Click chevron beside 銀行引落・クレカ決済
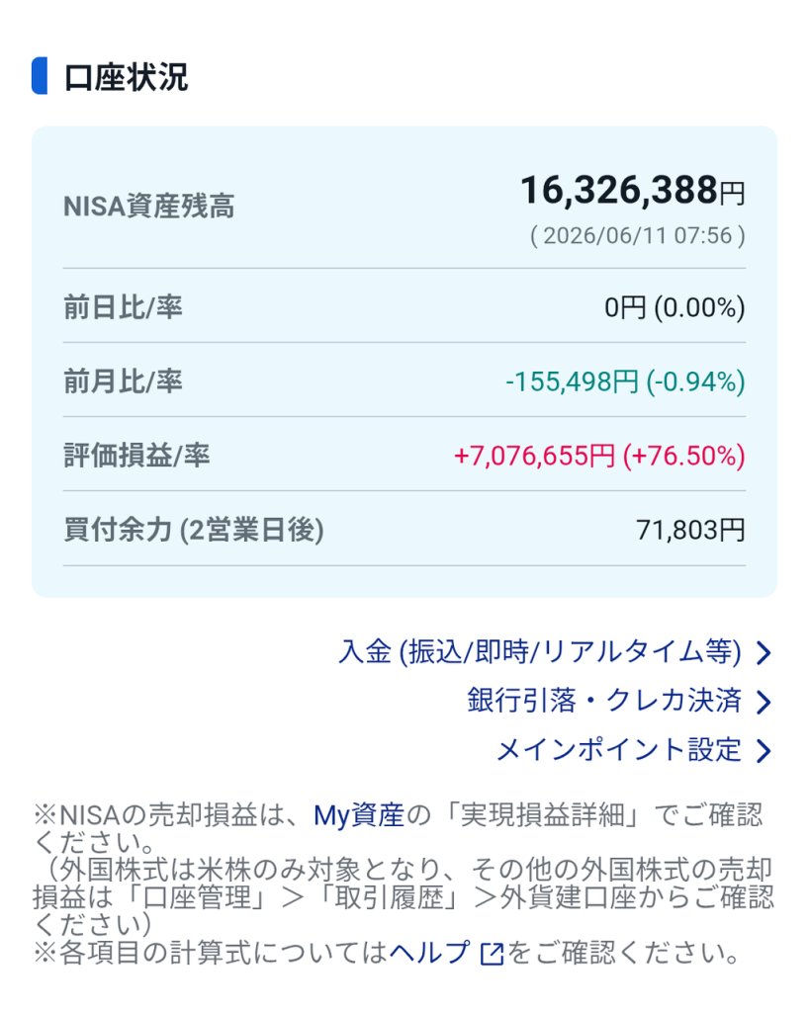The height and width of the screenshot is (1012, 809). (x=764, y=703)
